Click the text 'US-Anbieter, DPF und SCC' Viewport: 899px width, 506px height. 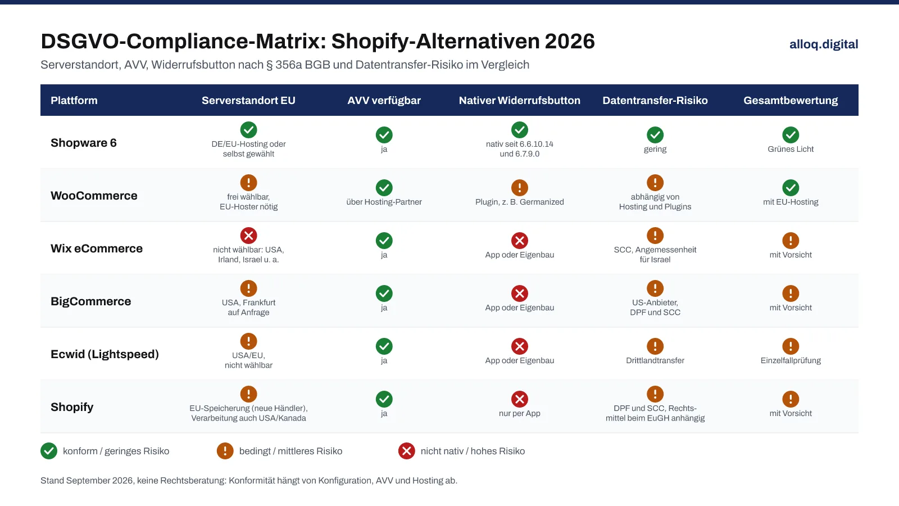tap(655, 308)
